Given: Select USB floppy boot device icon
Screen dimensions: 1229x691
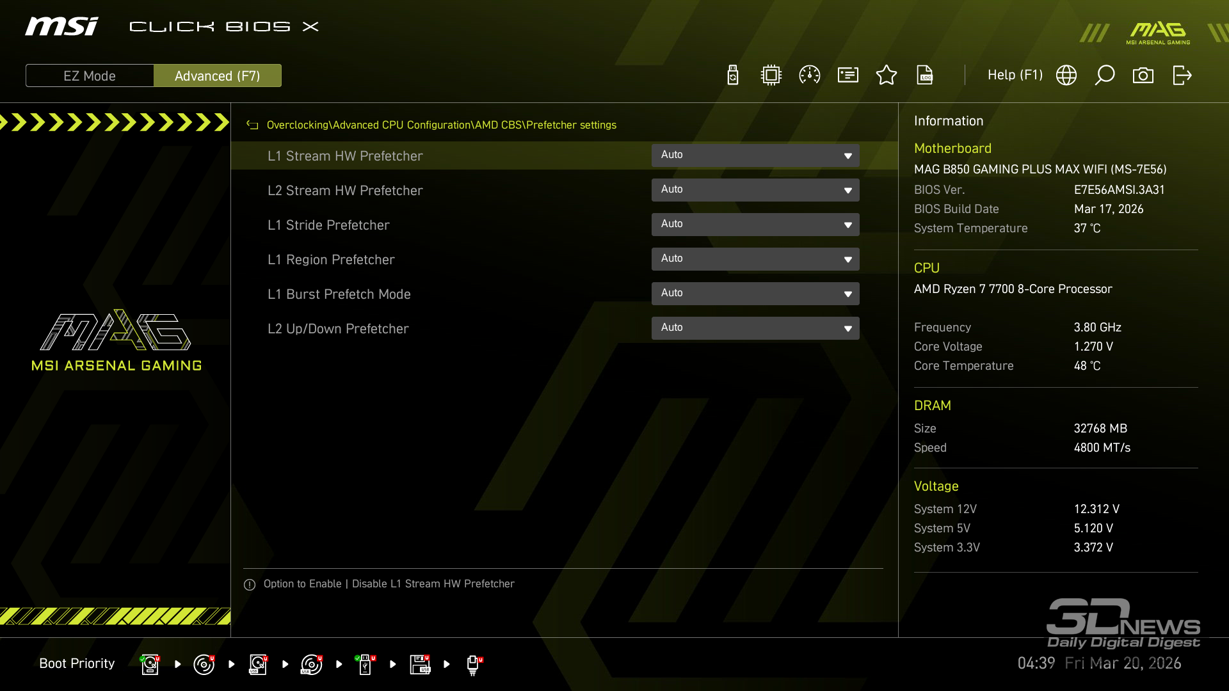Looking at the screenshot, I should 421,664.
